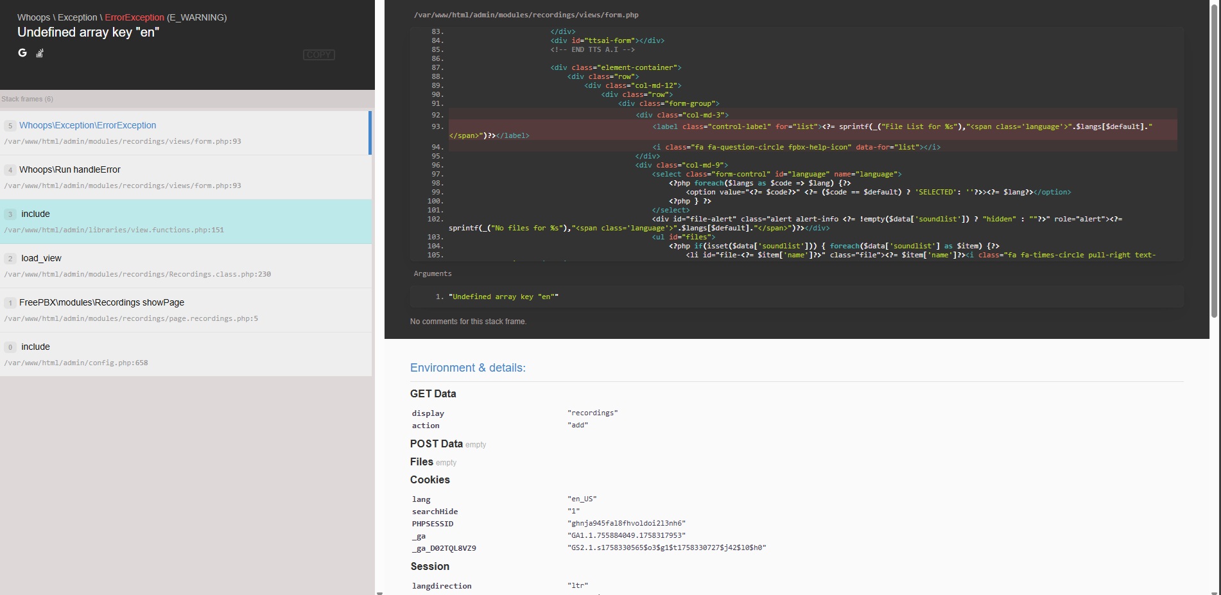This screenshot has height=595, width=1221.
Task: Click the Cookies section heading
Action: [x=429, y=480]
